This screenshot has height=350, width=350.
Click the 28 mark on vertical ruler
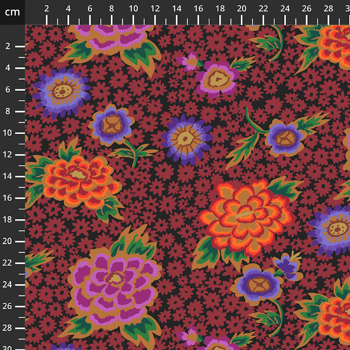pyautogui.click(x=7, y=328)
